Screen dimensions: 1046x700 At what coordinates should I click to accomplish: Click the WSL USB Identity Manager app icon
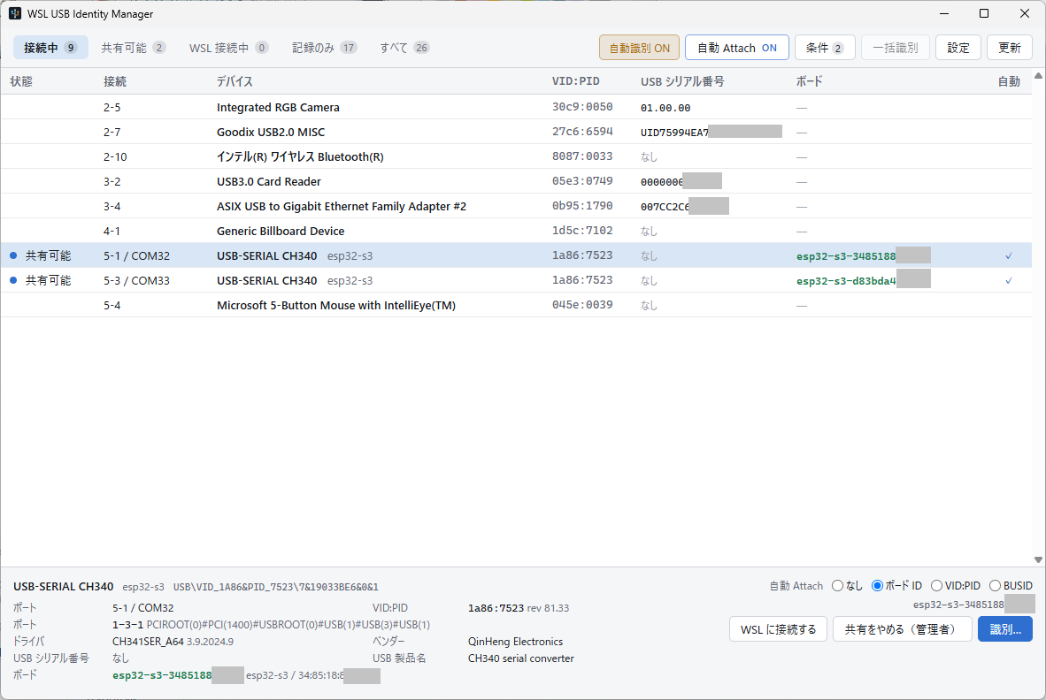coord(15,13)
